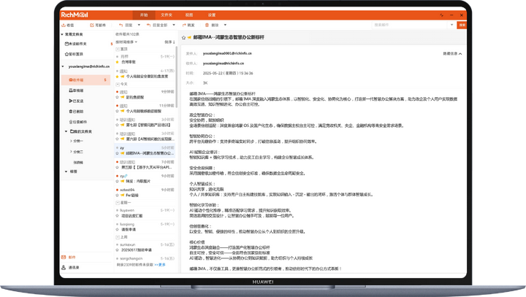This screenshot has height=297, width=526.
Task: Collapse the 今天 (Today) mail group
Action: 118,84
